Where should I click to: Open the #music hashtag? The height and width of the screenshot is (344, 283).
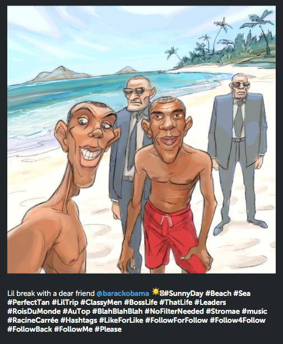(254, 312)
